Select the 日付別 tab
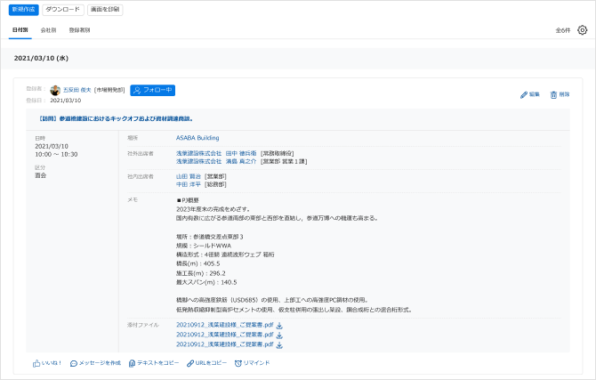The height and width of the screenshot is (380, 596). tap(19, 29)
